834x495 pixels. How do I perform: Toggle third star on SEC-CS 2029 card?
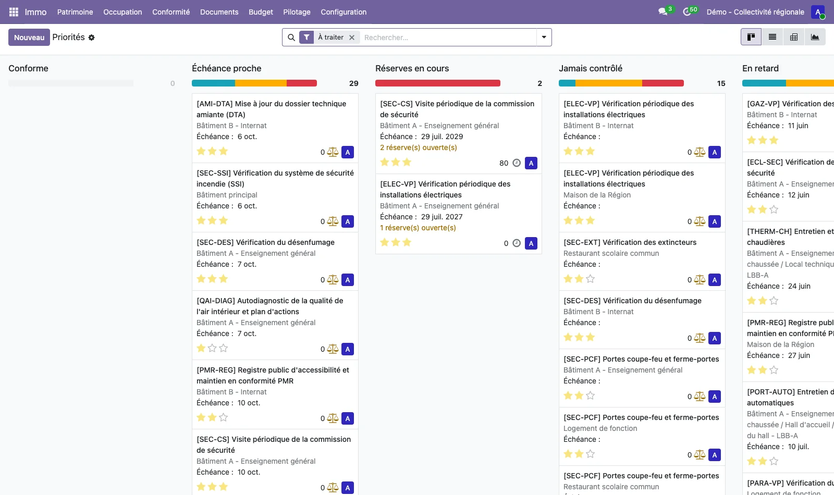pos(407,162)
